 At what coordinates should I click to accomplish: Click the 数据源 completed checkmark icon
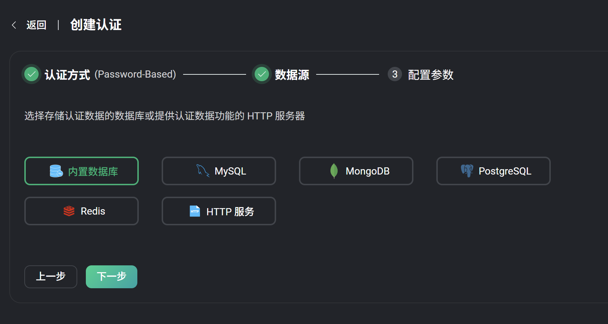262,74
